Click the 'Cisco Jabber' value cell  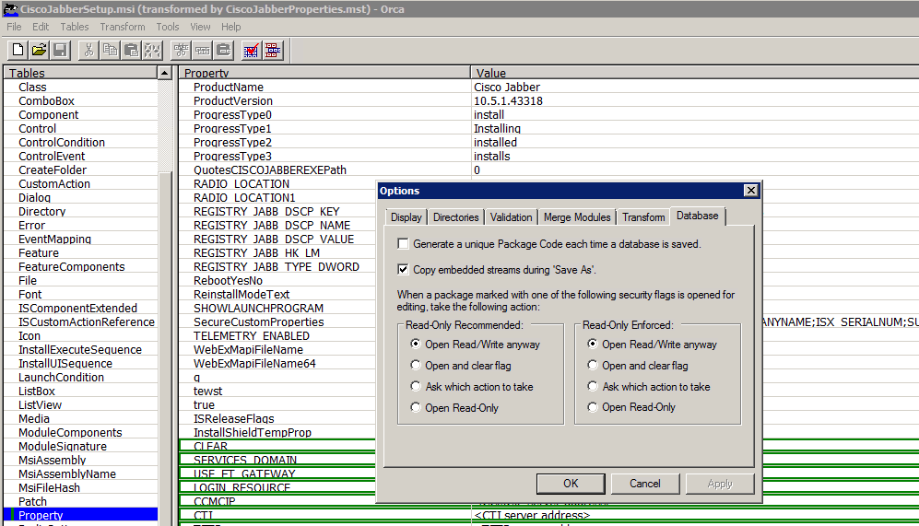(507, 88)
